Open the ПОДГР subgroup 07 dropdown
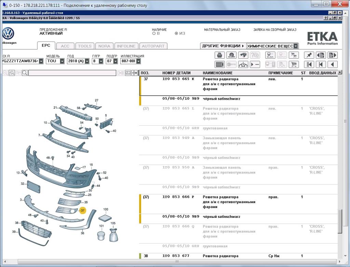350x267 pixels. [x=116, y=61]
